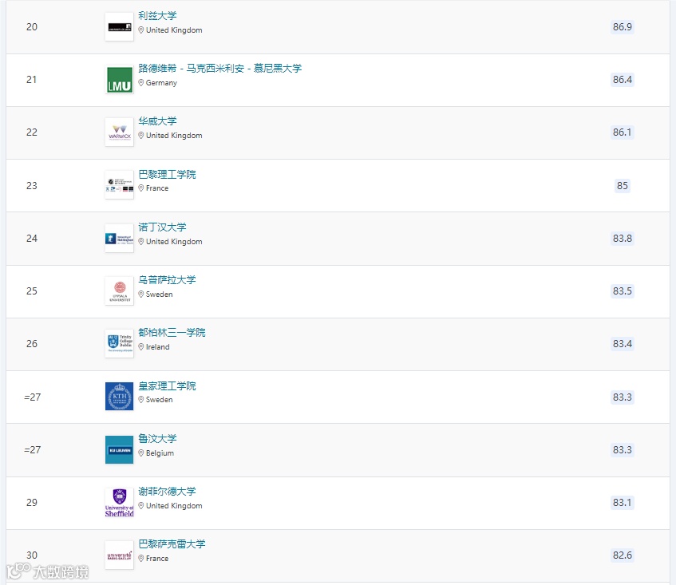Click the score 83.1
676x585 pixels.
pyautogui.click(x=622, y=503)
